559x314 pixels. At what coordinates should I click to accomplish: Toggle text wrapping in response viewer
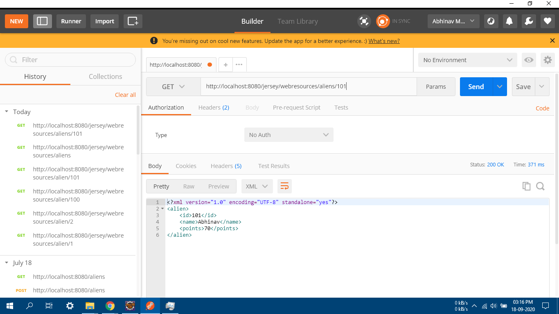tap(284, 186)
